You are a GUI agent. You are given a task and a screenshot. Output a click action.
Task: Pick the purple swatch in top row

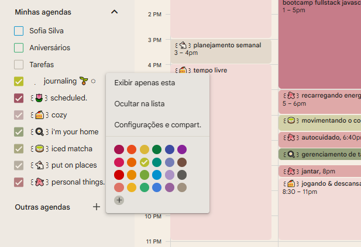click(x=182, y=149)
